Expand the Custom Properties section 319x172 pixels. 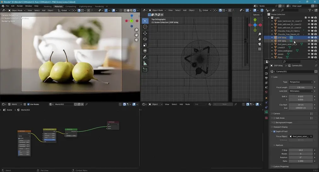tap(281, 166)
